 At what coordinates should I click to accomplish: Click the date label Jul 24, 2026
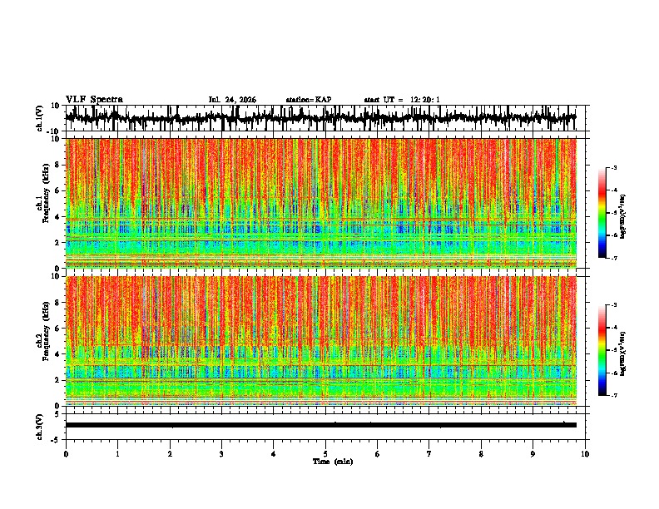232,100
